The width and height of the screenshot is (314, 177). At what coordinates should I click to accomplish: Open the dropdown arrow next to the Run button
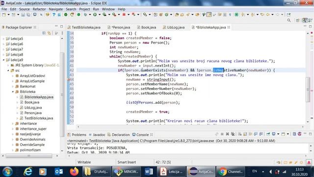coord(100,15)
